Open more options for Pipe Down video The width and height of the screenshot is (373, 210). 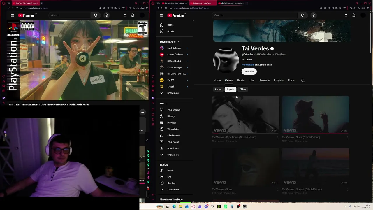(277, 138)
